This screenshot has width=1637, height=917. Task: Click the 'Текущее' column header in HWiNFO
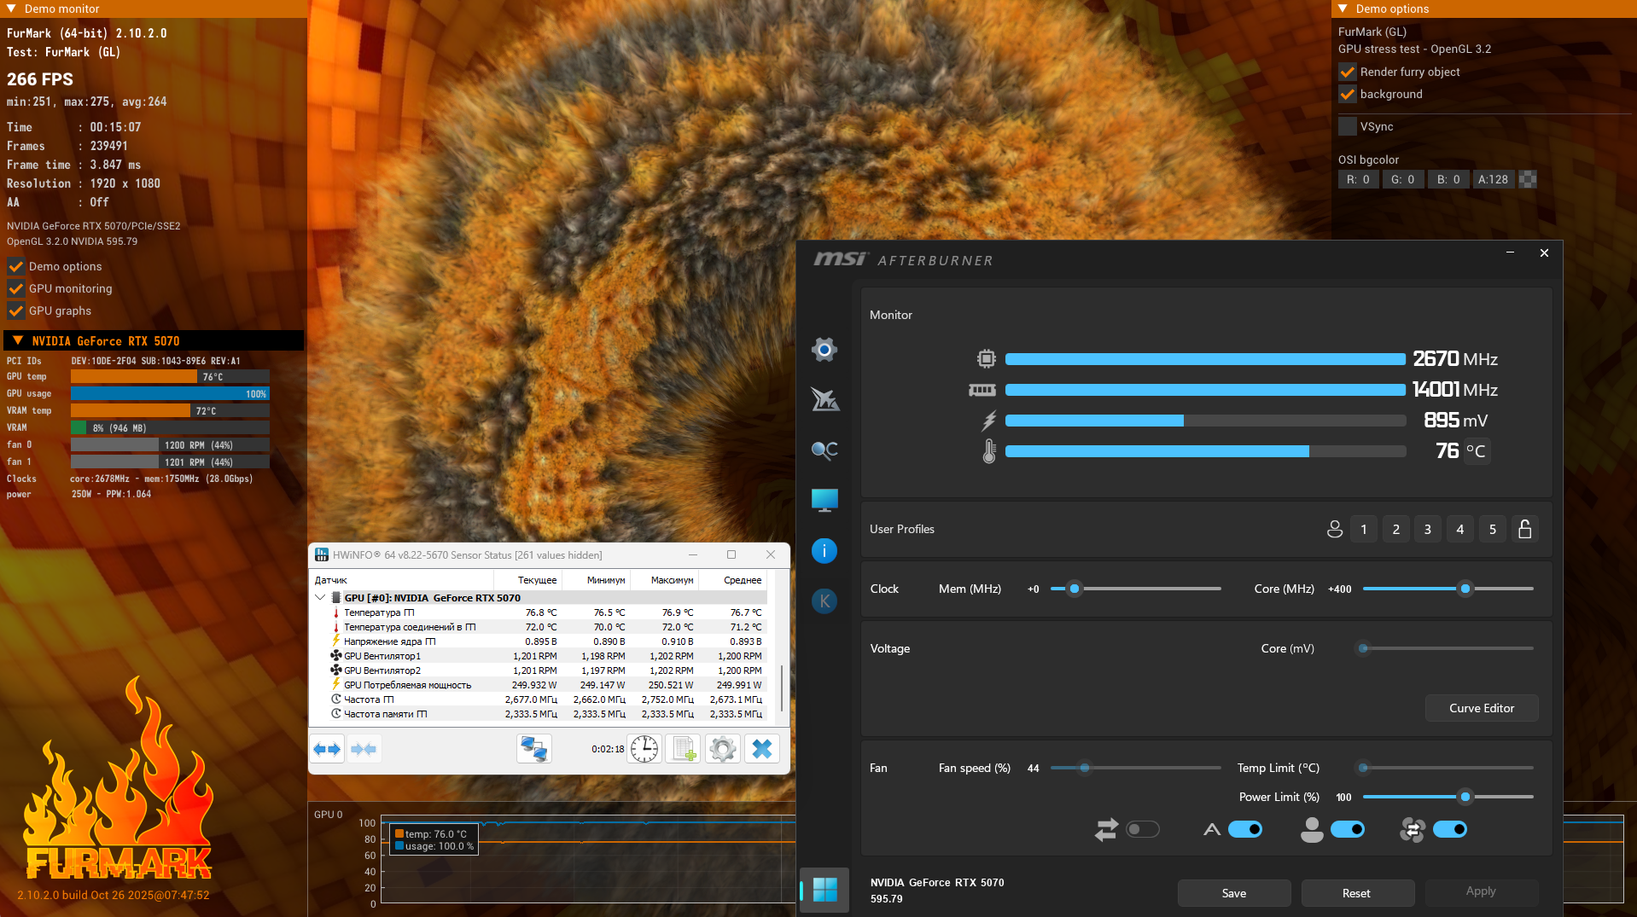click(527, 580)
